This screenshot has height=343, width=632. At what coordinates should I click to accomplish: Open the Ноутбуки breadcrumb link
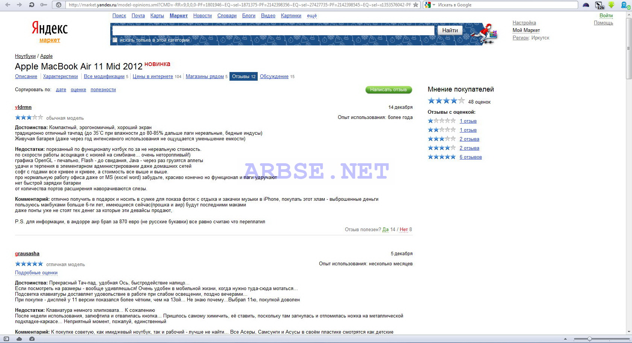tap(25, 56)
